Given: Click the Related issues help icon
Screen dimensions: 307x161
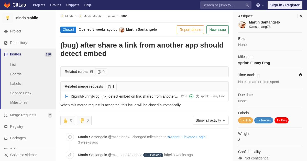Looking at the screenshot, I should [92, 72].
